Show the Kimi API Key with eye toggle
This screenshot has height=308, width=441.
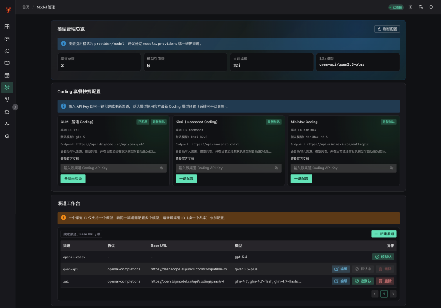[276, 168]
